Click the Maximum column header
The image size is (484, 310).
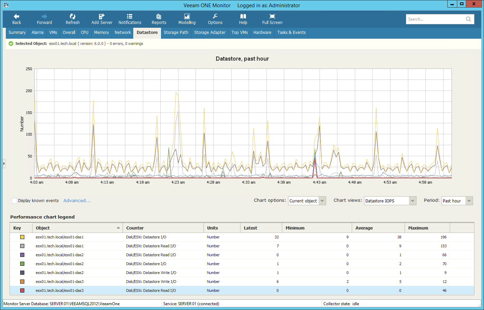[427, 228]
